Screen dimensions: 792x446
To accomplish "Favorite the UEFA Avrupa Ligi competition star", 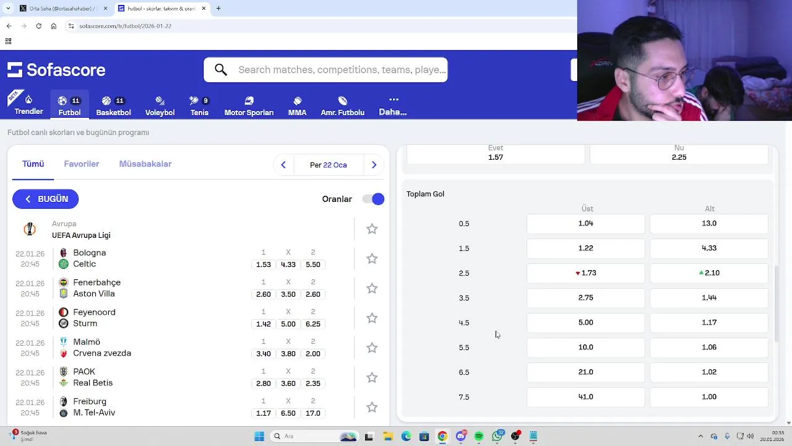I will pyautogui.click(x=372, y=229).
